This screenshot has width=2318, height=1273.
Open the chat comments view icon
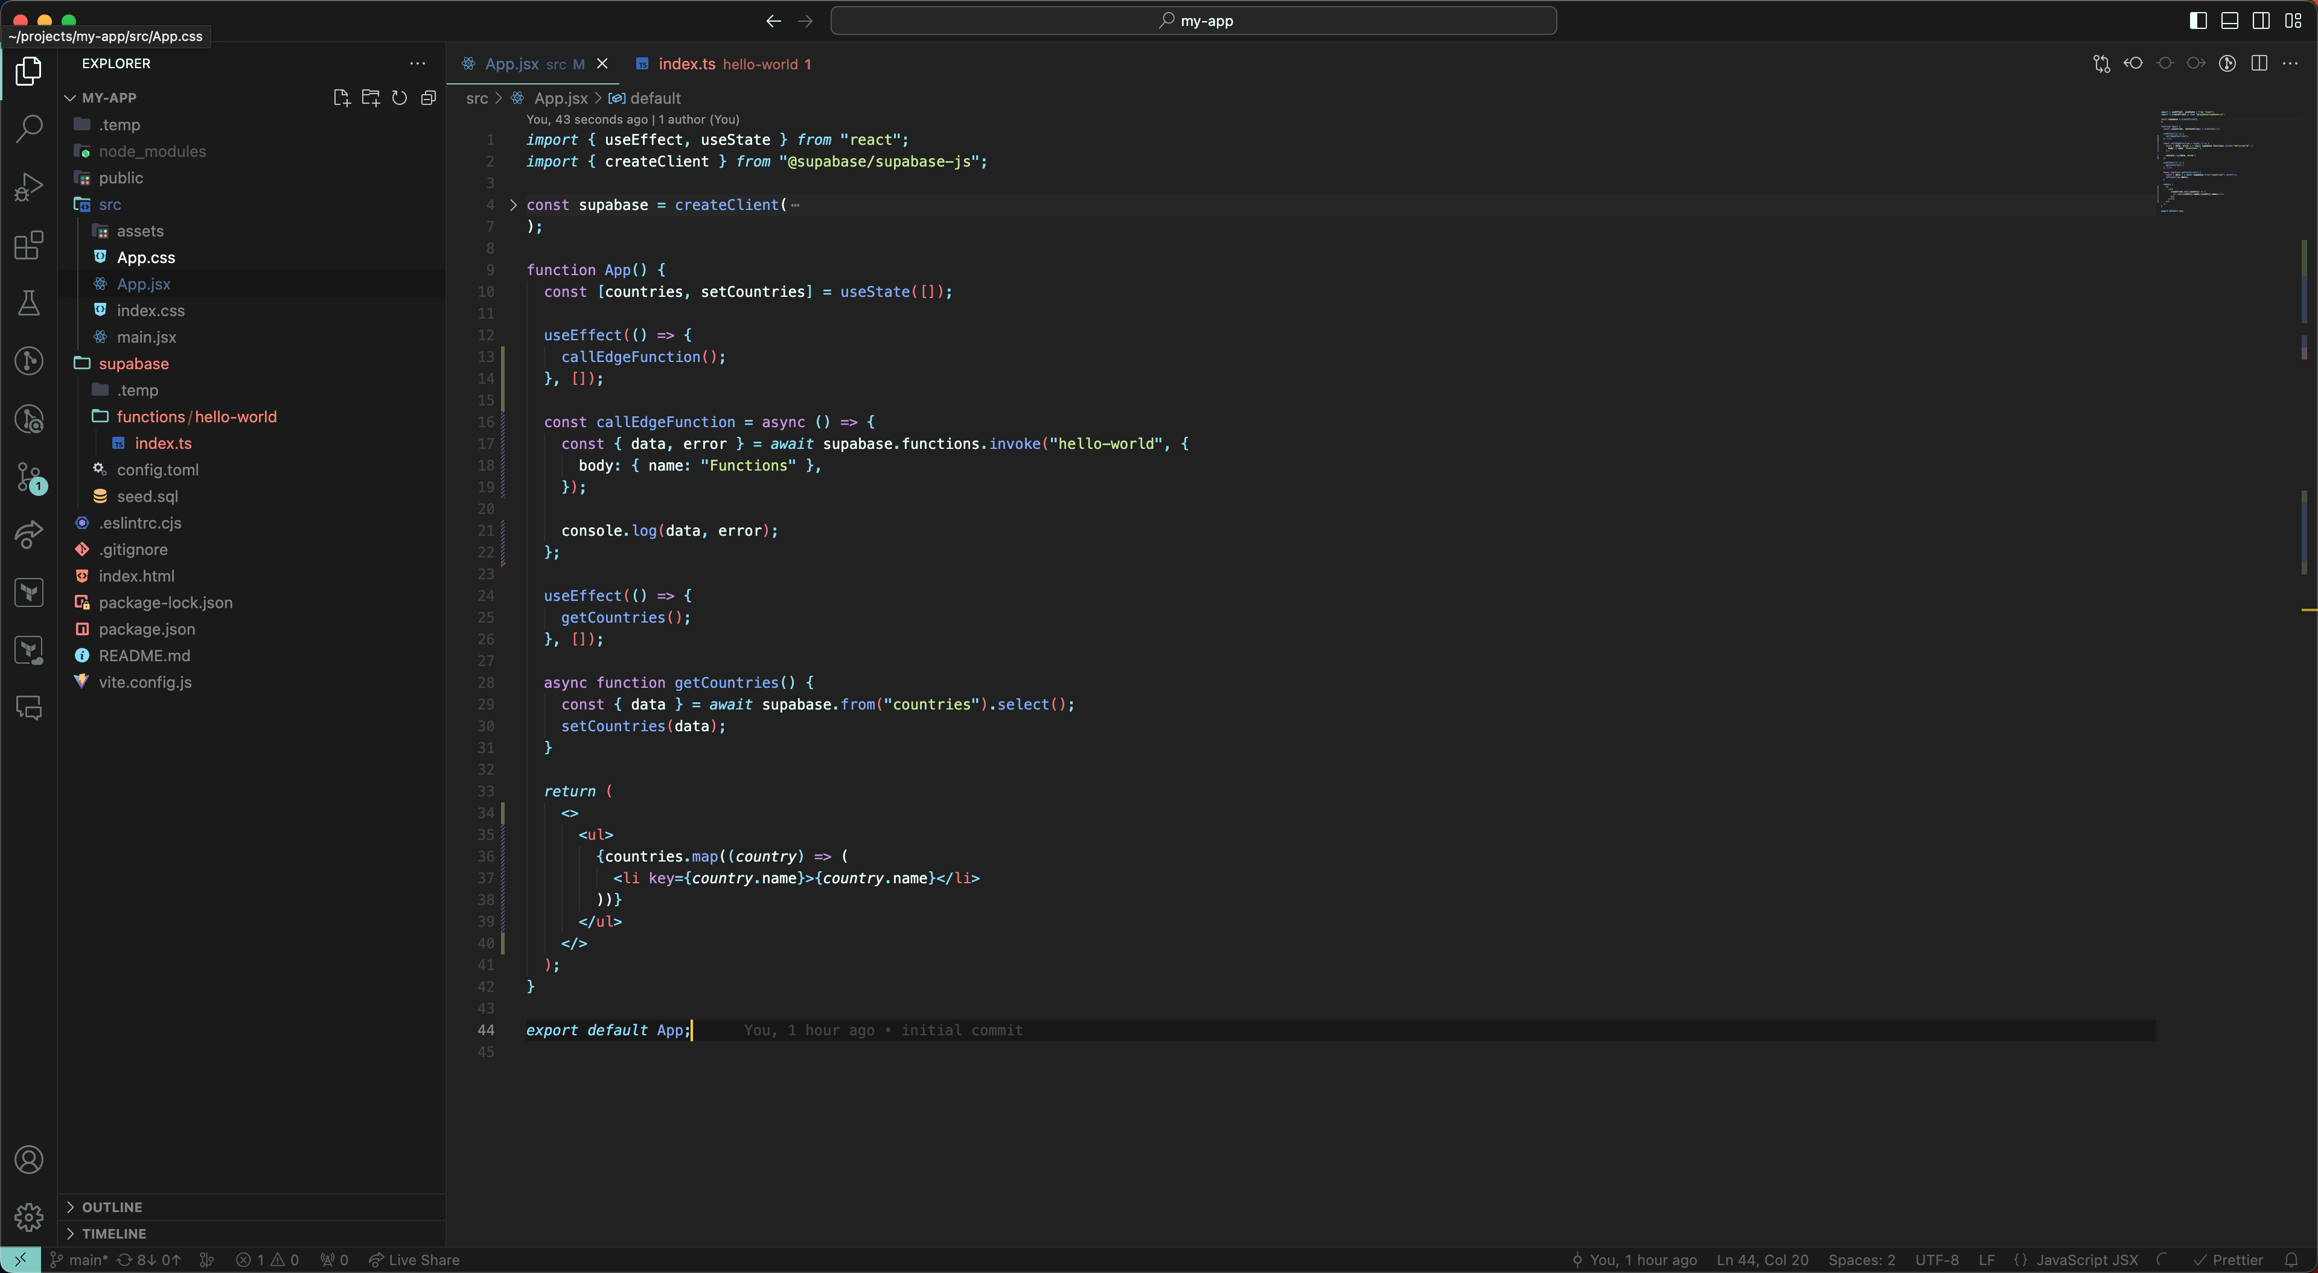[x=29, y=708]
